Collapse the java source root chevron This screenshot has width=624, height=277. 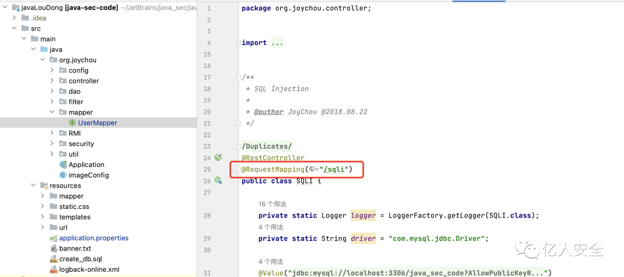click(x=34, y=49)
